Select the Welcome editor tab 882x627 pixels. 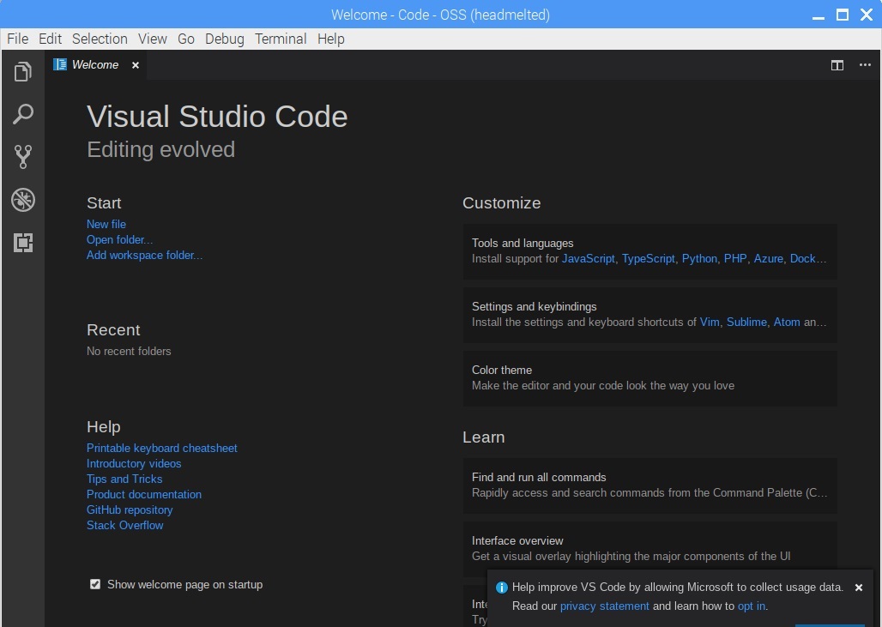[94, 65]
